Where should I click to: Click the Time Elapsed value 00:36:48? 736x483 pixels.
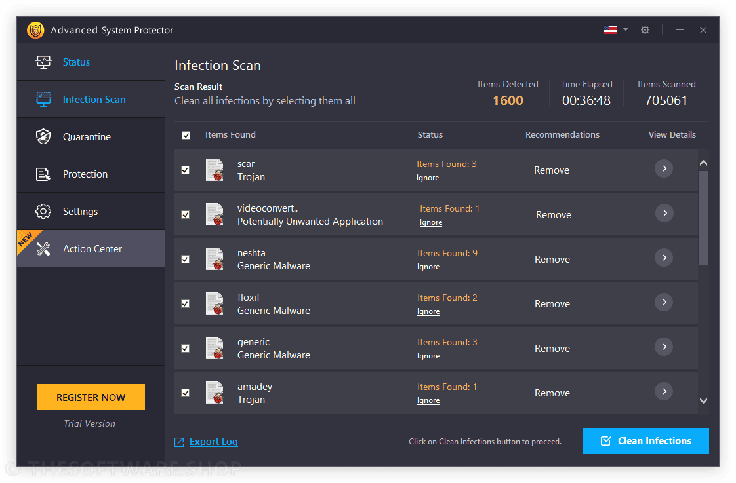click(x=586, y=100)
